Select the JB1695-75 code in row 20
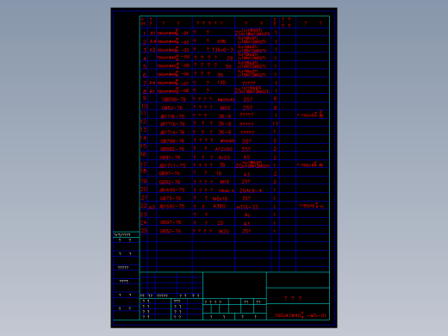 tap(171, 190)
